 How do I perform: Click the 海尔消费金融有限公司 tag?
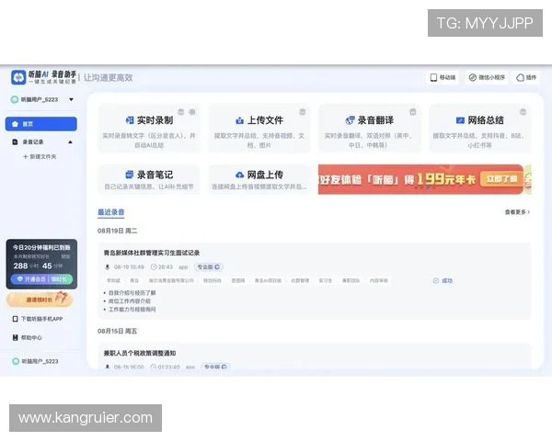coord(171,280)
